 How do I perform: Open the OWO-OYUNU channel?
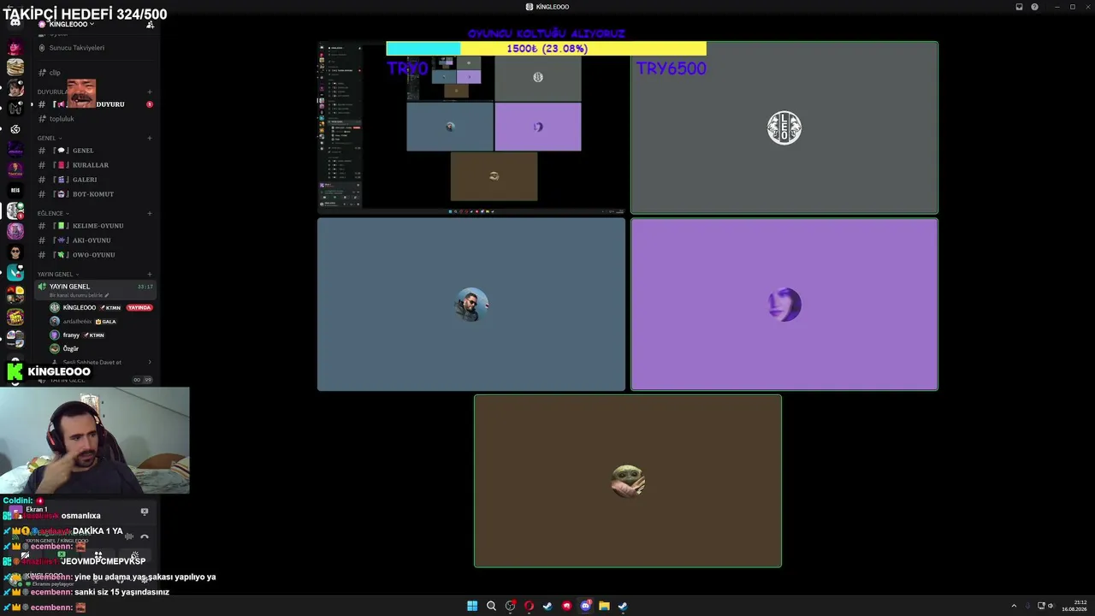click(93, 255)
